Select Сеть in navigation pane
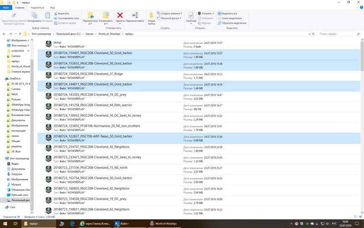The image size is (364, 228). click(x=12, y=207)
